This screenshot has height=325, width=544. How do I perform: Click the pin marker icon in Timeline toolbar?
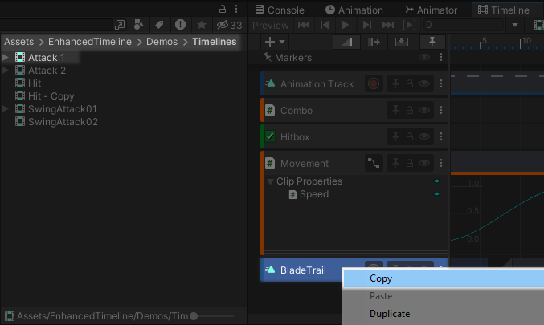432,42
